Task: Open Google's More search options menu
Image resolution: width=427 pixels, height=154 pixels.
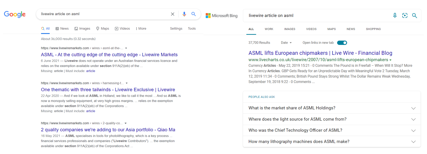Action: 141,29
